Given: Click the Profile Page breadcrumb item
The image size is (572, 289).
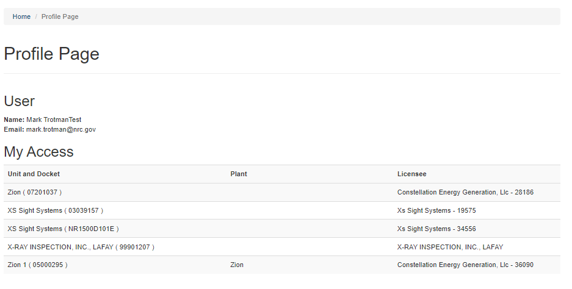Looking at the screenshot, I should 60,16.
